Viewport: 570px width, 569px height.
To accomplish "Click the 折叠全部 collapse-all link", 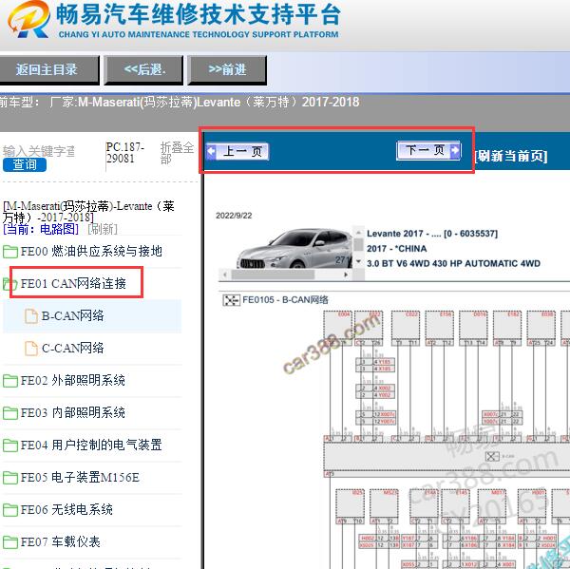I will click(177, 153).
